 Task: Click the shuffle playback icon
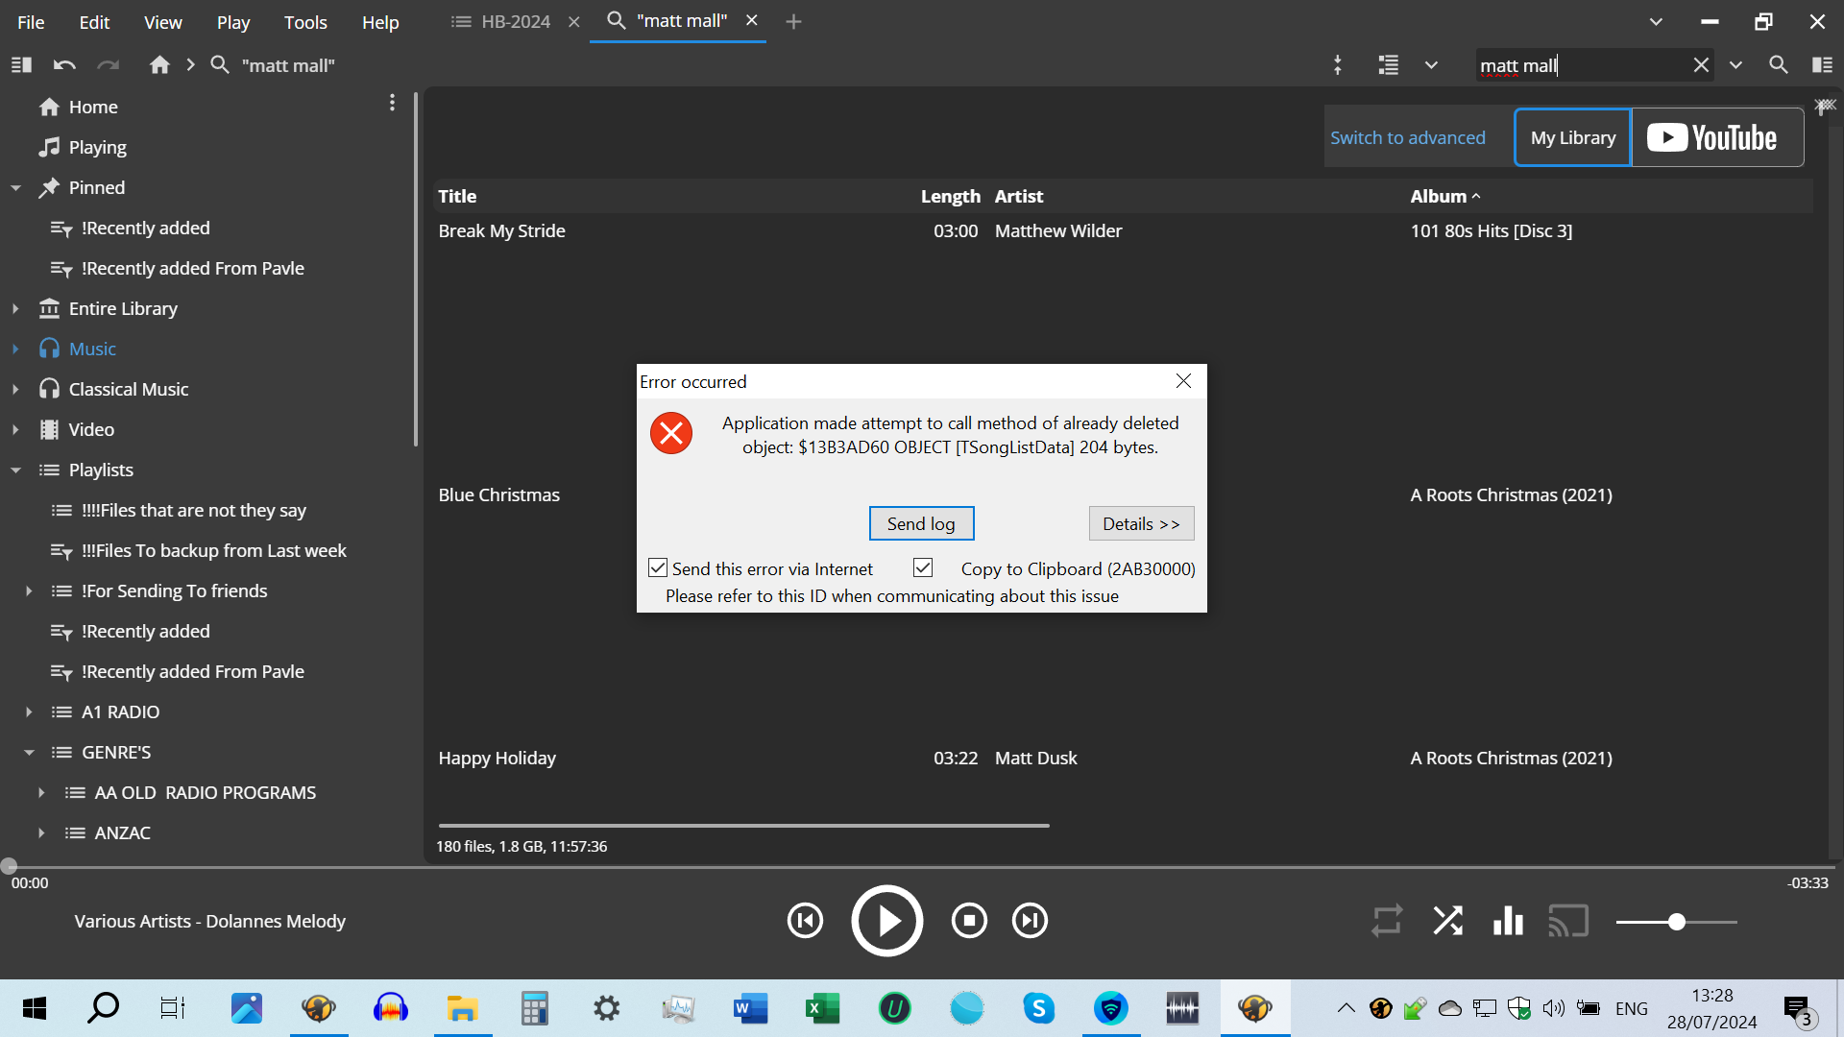[x=1447, y=921]
